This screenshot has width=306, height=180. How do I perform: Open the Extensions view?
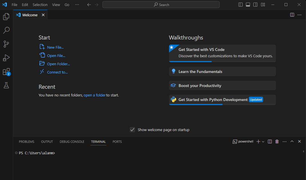pos(6,72)
